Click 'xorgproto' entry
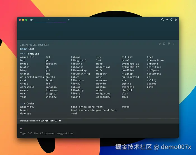Viewport: 196px width, 155px height. point(154,74)
